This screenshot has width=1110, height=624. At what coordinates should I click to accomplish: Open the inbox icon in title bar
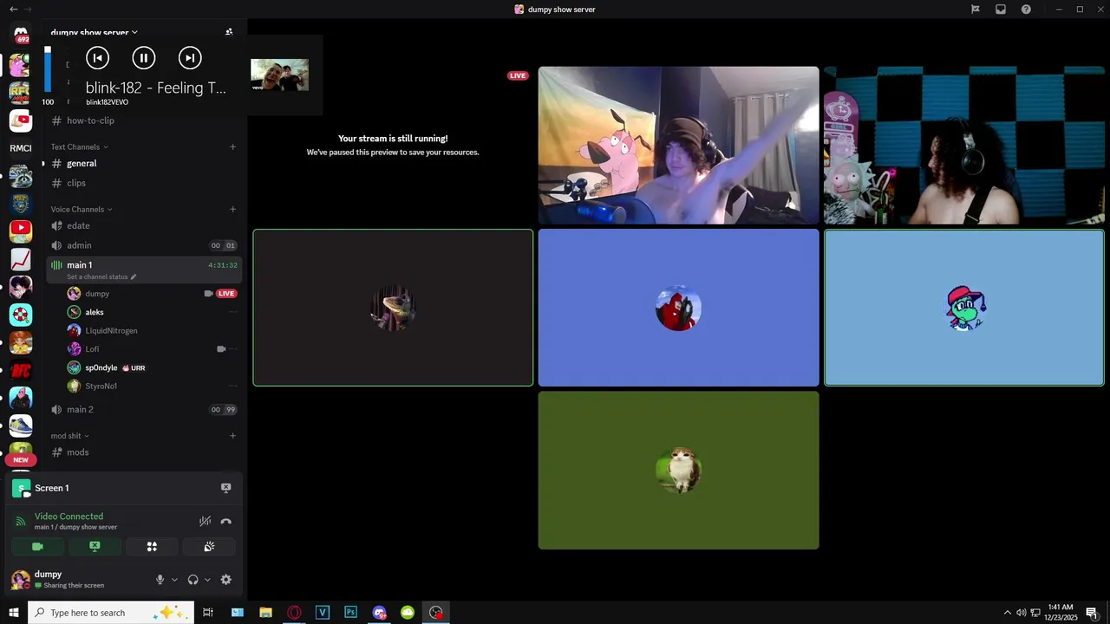1001,10
